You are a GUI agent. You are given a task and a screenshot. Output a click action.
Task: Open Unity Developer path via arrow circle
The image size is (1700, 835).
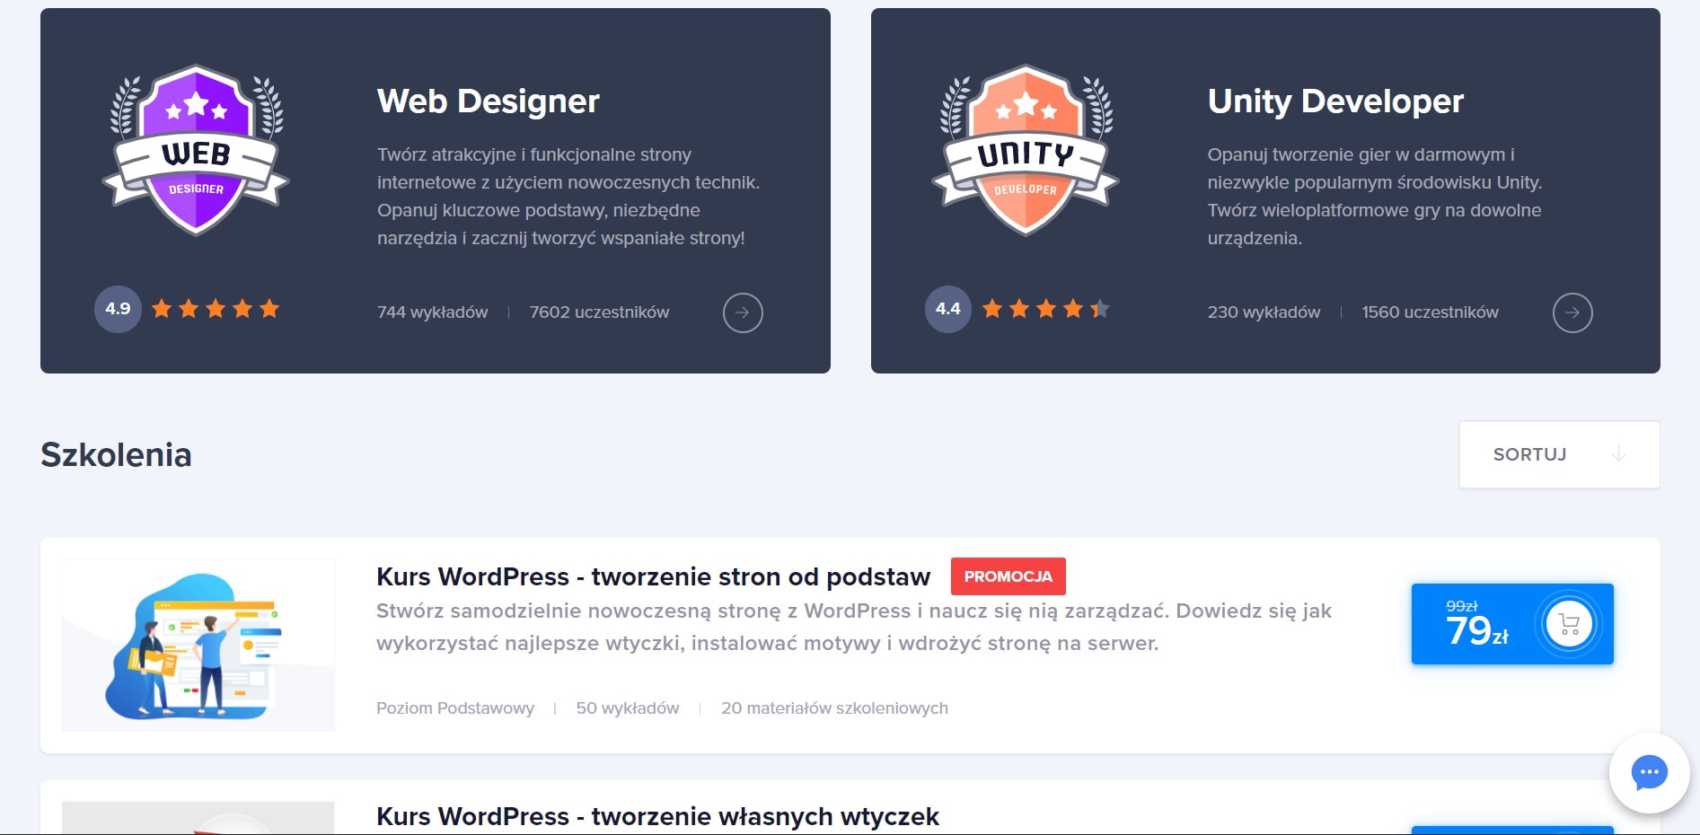[x=1572, y=312]
